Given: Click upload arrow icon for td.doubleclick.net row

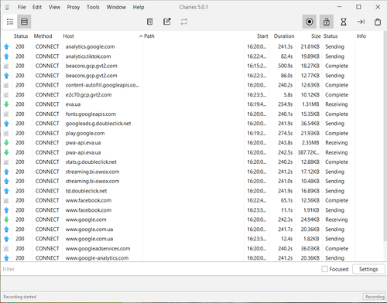Looking at the screenshot, I should coord(6,191).
